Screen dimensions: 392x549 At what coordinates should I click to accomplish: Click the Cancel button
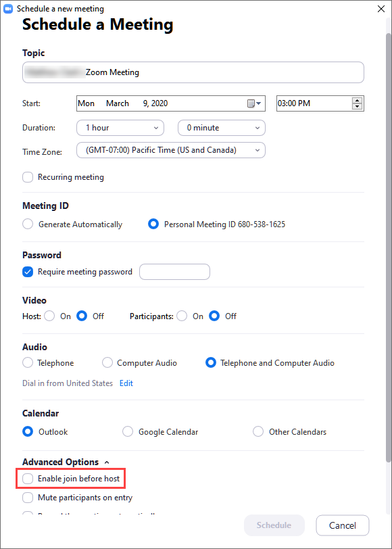pos(342,525)
